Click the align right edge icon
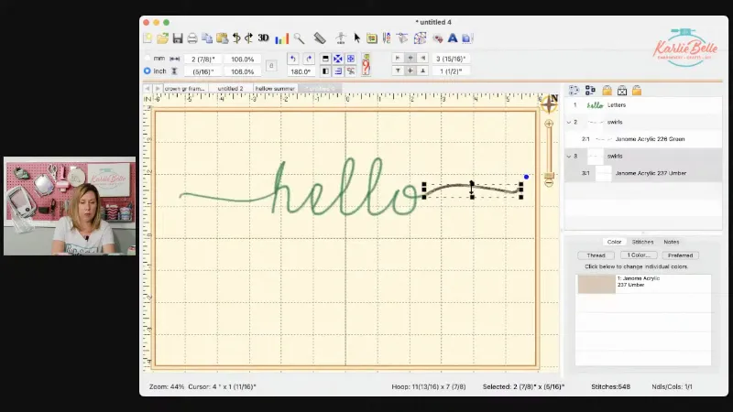 click(x=422, y=59)
